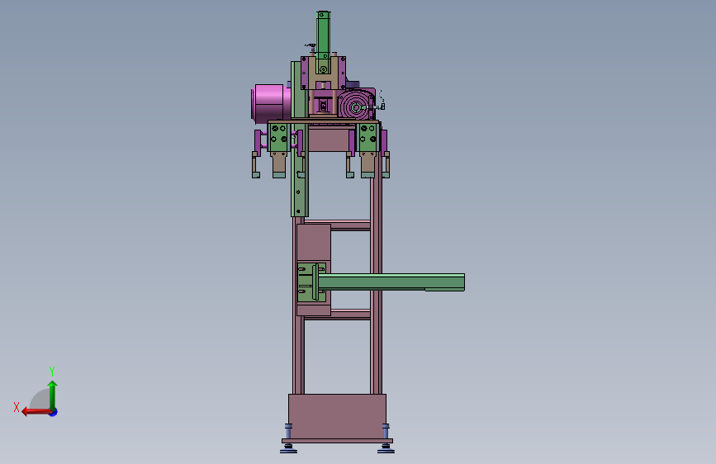Select the thin bottom base plate
The image size is (716, 464).
(x=337, y=441)
